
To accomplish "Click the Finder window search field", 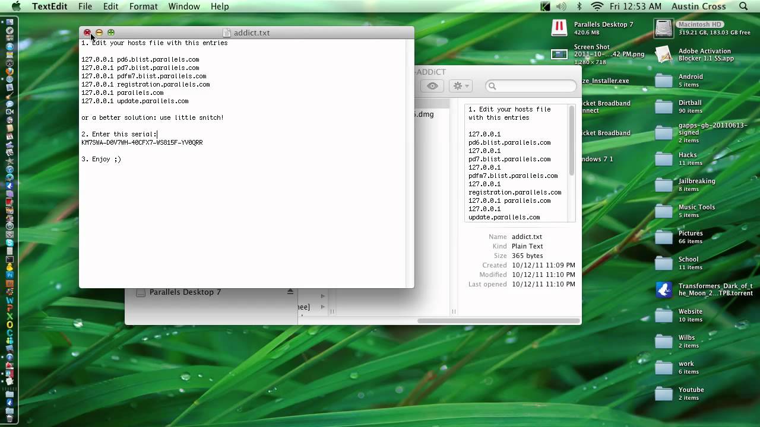I will click(x=531, y=86).
